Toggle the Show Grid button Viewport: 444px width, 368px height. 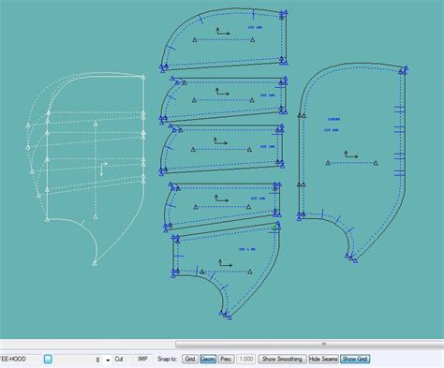(x=355, y=359)
